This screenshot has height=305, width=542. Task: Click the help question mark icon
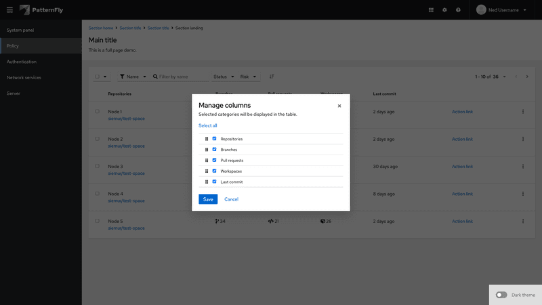click(458, 10)
